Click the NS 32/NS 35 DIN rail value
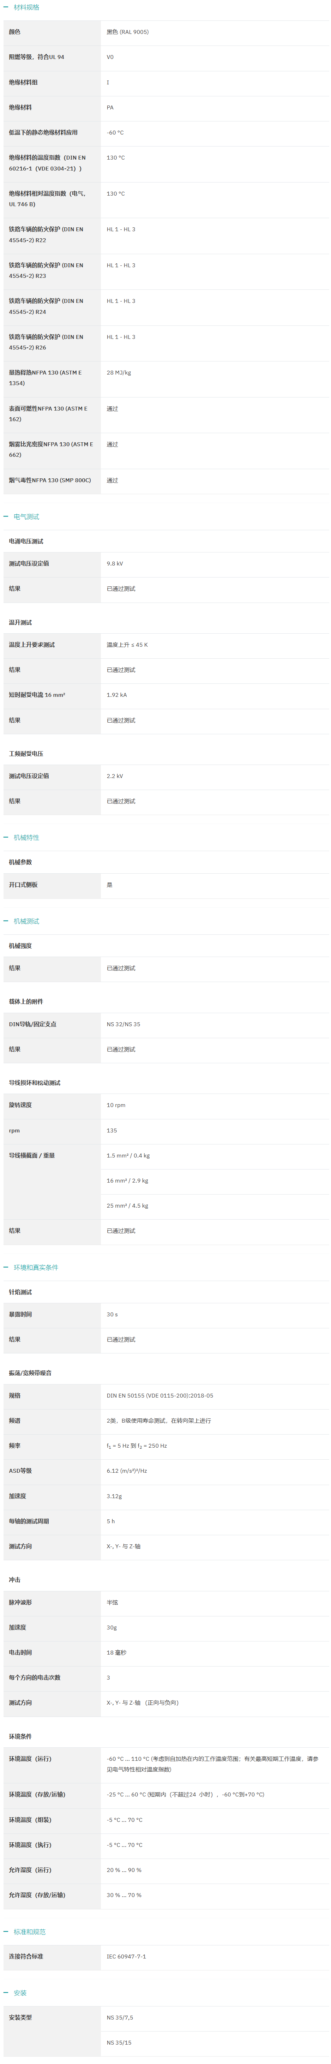 click(124, 1024)
